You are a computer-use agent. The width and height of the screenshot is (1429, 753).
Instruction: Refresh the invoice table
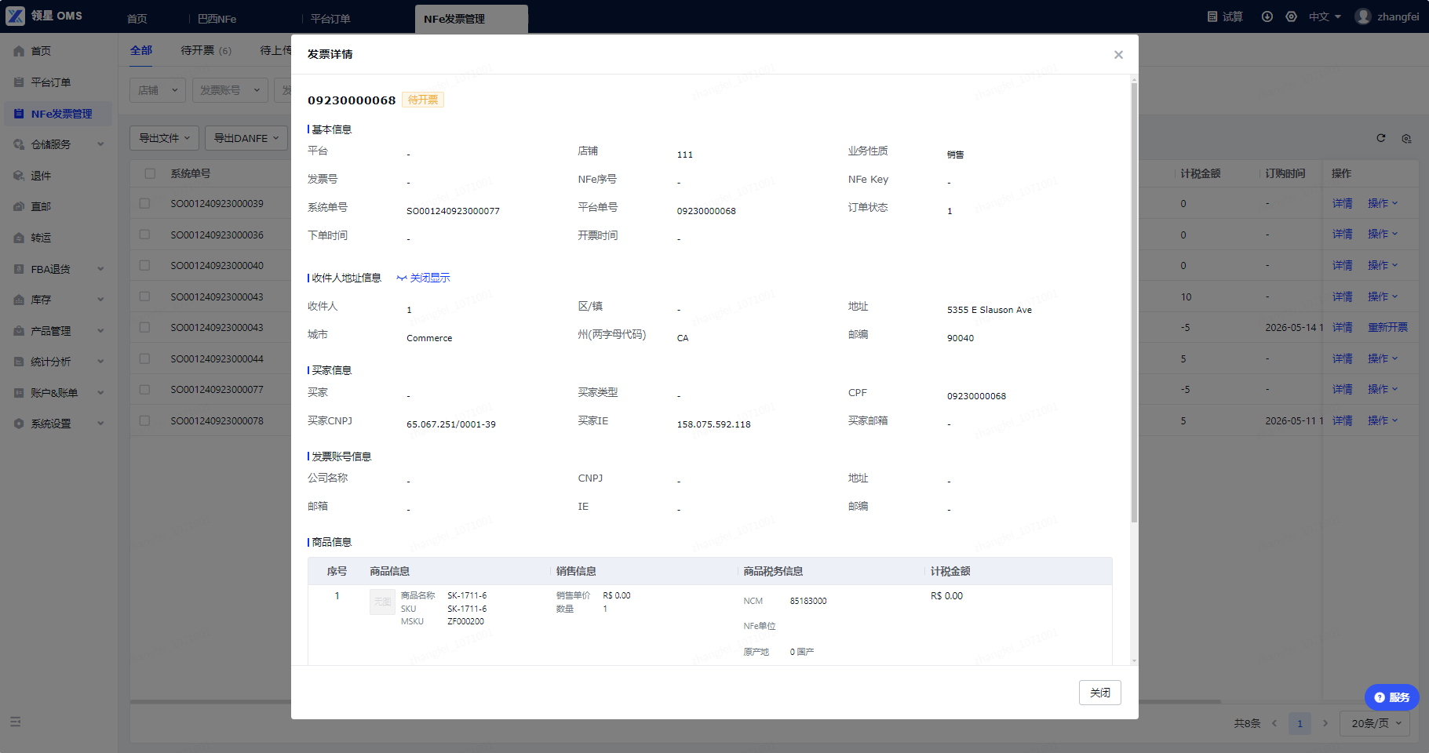(x=1381, y=138)
